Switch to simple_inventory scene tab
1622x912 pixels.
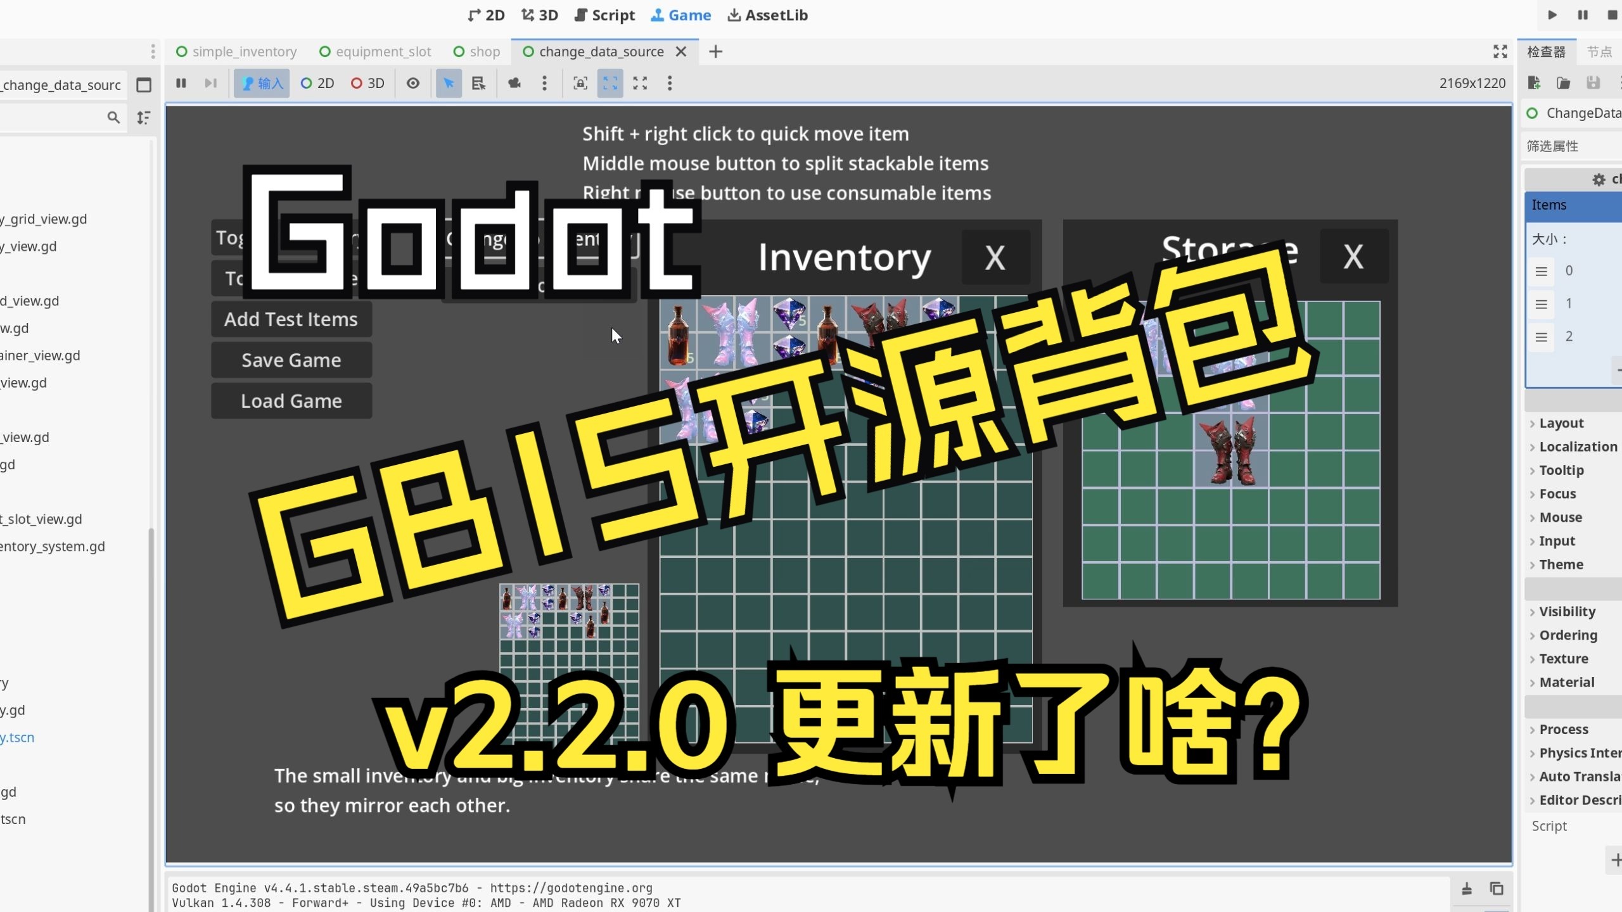[x=236, y=51]
